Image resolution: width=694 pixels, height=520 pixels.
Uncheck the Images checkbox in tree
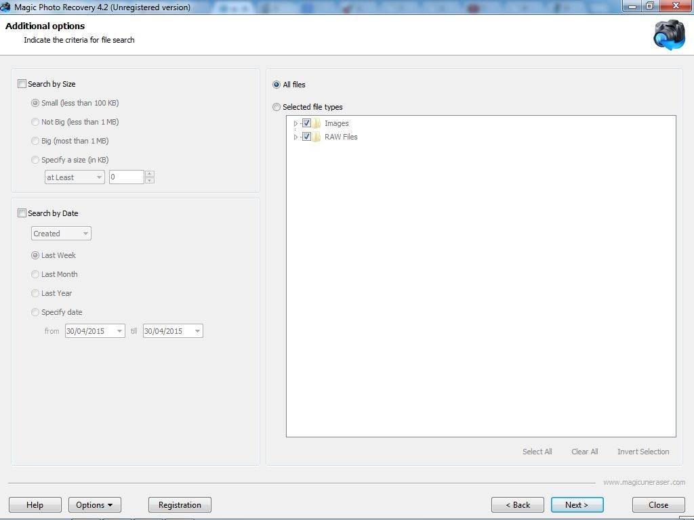(306, 123)
